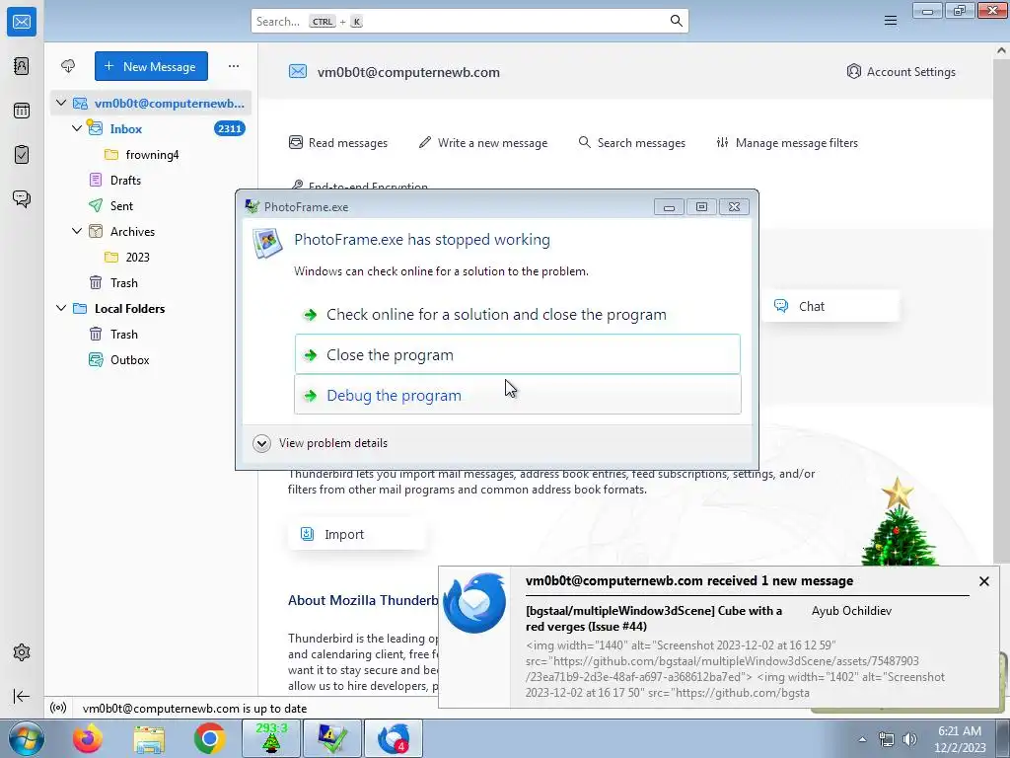
Task: Open the Address Book space
Action: pos(22,66)
